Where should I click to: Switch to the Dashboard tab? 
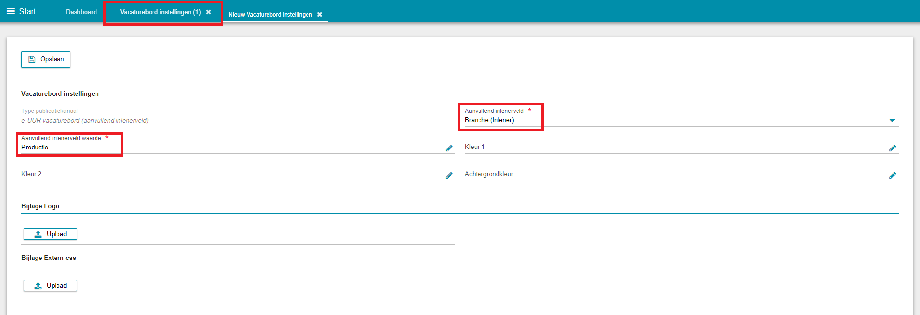point(81,12)
